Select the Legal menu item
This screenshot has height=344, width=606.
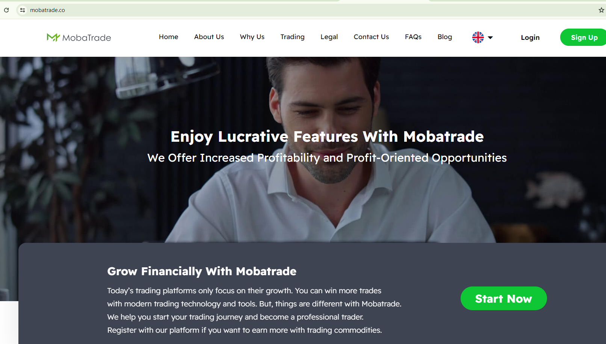pos(329,37)
